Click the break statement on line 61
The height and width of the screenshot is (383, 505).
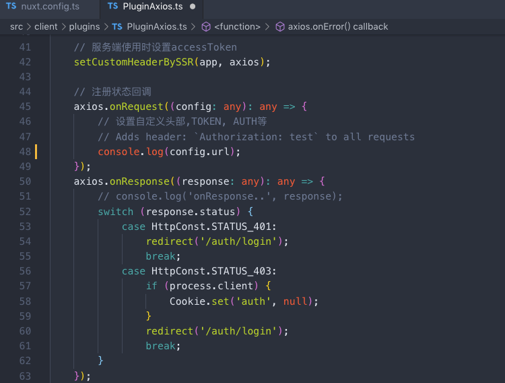(163, 346)
